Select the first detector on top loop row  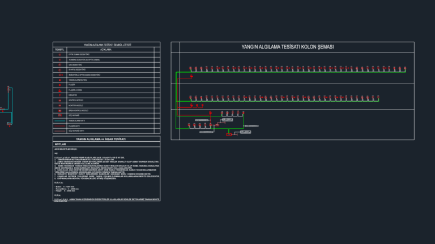coord(190,68)
